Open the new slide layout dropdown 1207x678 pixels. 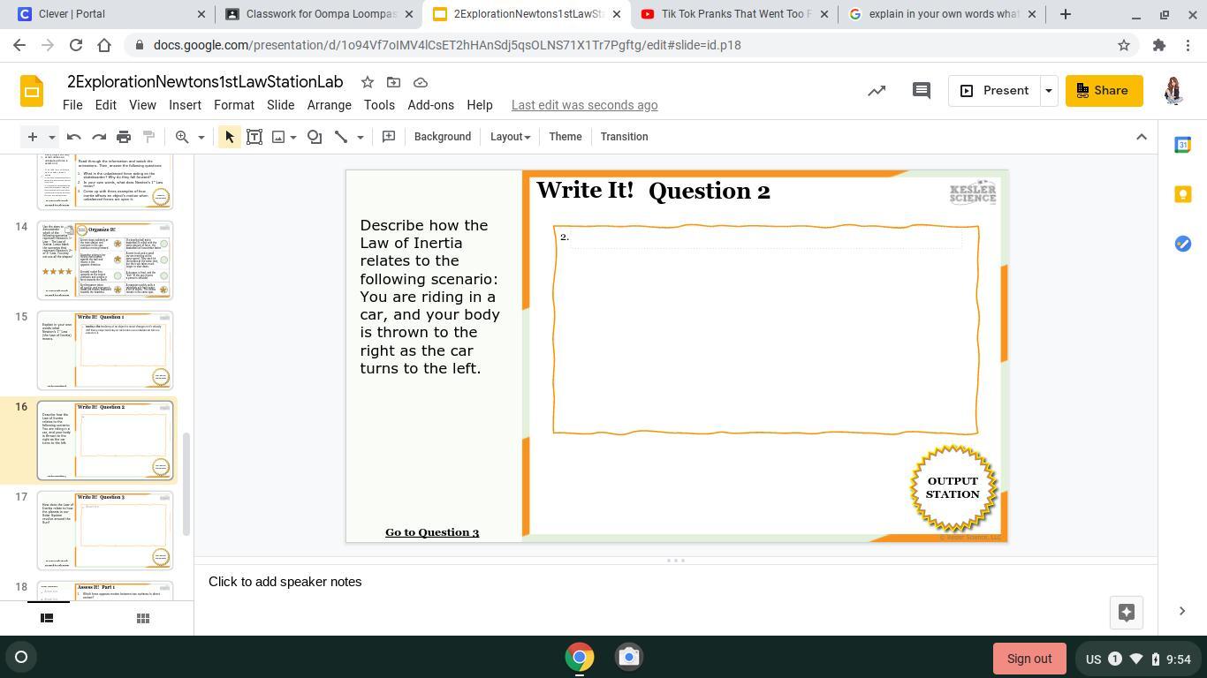52,137
